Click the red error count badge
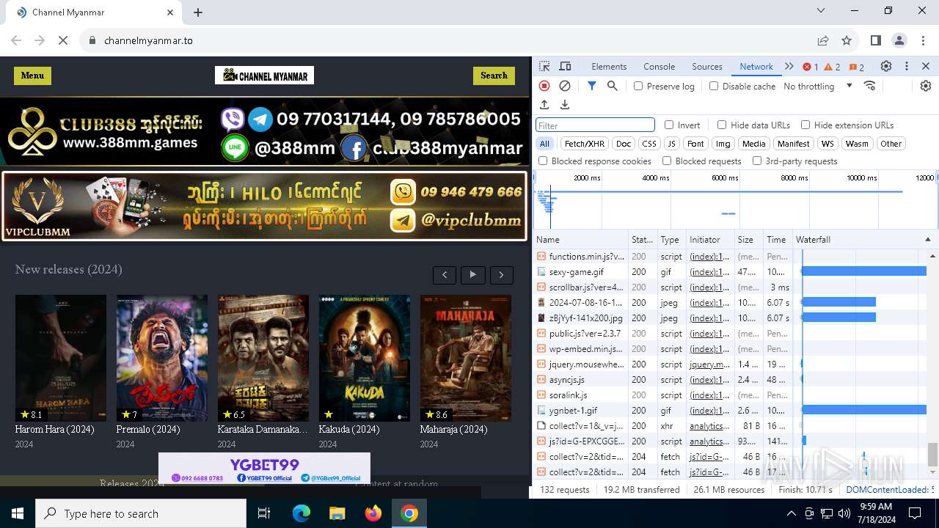This screenshot has height=528, width=939. point(811,67)
